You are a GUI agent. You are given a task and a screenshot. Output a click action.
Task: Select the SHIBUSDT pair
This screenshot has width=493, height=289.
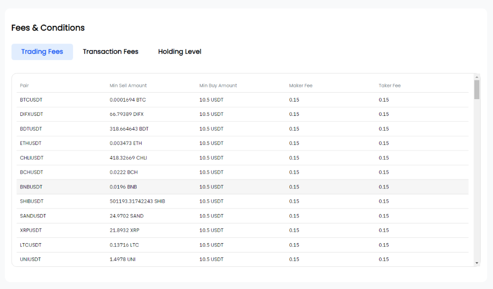click(x=32, y=201)
